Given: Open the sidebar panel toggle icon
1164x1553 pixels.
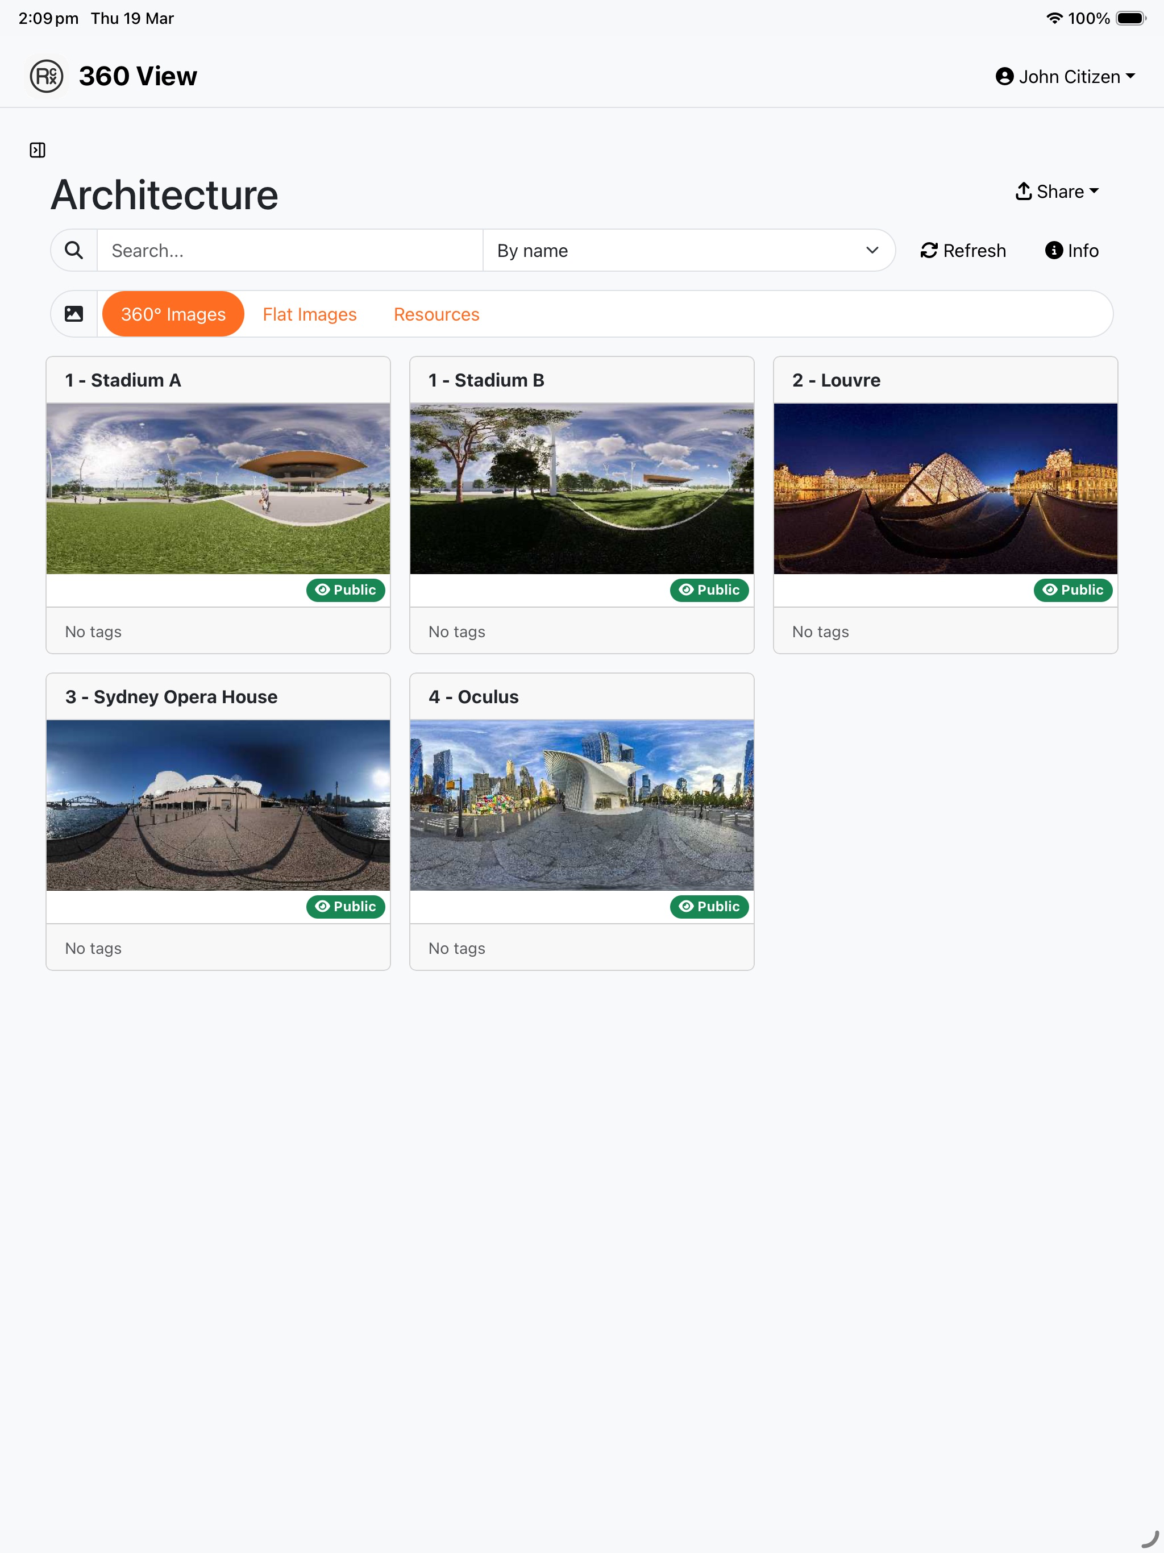Looking at the screenshot, I should 37,150.
